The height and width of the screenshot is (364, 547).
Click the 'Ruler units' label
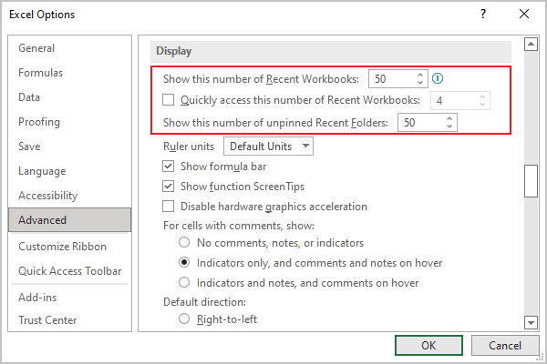click(x=189, y=147)
